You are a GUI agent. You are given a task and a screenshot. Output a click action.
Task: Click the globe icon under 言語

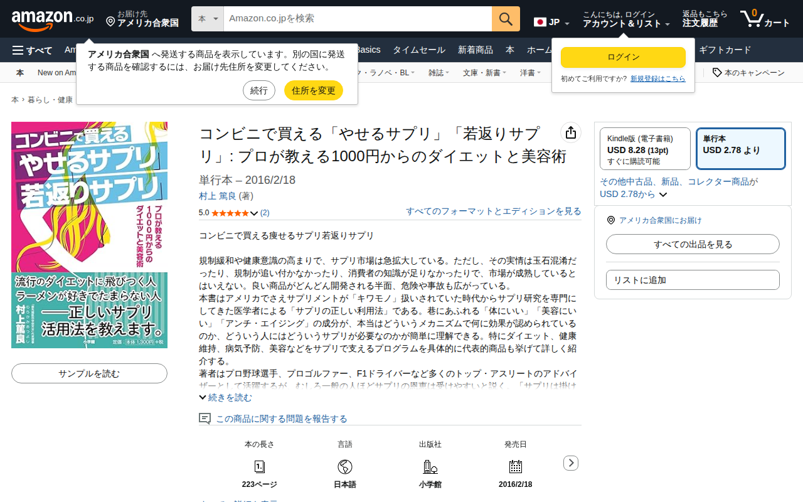coord(345,466)
